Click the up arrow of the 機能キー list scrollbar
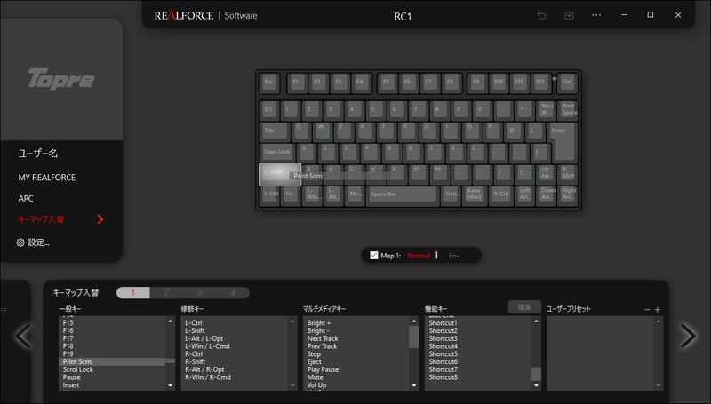Viewport: 711px width, 404px height. pos(536,321)
